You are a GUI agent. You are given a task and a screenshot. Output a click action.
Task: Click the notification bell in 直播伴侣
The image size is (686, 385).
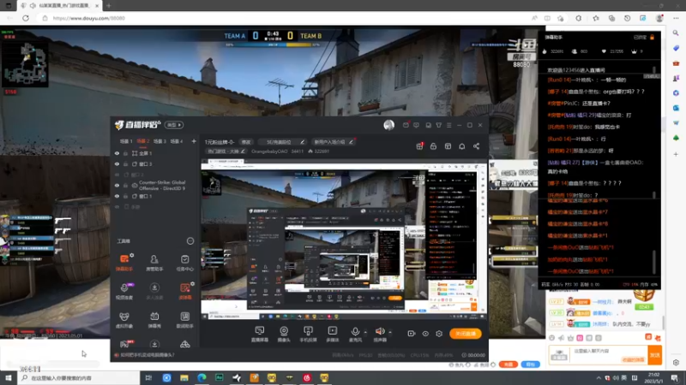pos(462,146)
